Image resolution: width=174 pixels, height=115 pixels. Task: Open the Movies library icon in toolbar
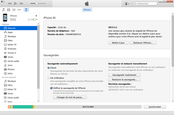[9, 10]
